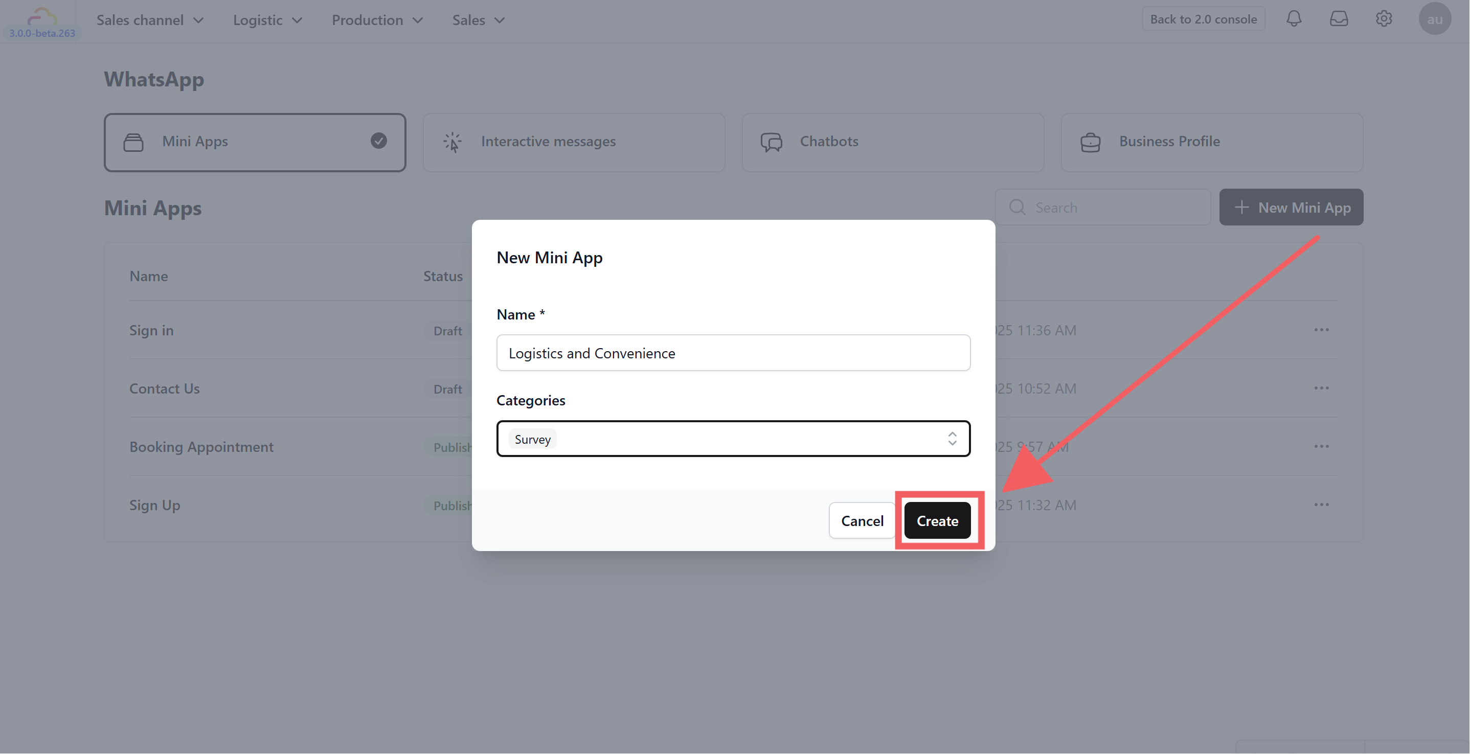The width and height of the screenshot is (1470, 754).
Task: Click the Mini Apps checkmark indicator
Action: [x=378, y=140]
